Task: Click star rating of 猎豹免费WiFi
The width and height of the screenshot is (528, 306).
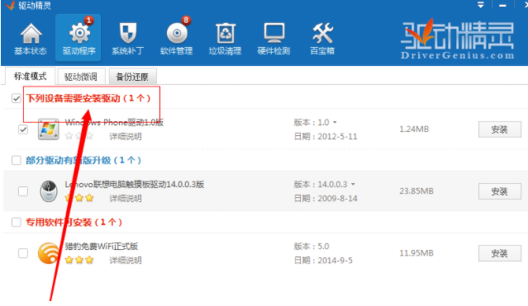Action: point(79,260)
